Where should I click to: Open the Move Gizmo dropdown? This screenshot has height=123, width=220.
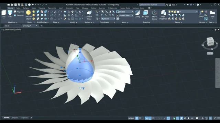154,15
